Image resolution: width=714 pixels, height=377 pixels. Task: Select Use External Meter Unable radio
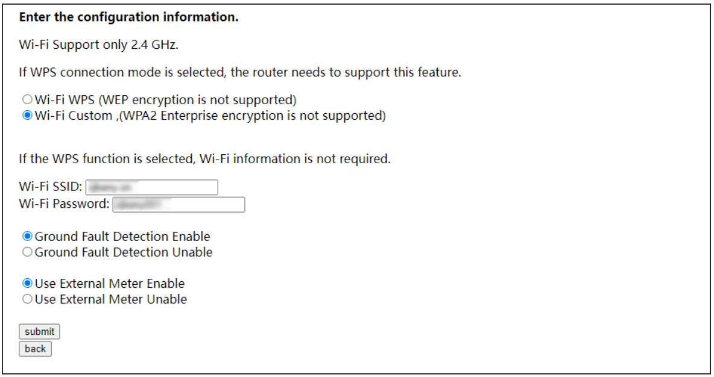point(27,299)
